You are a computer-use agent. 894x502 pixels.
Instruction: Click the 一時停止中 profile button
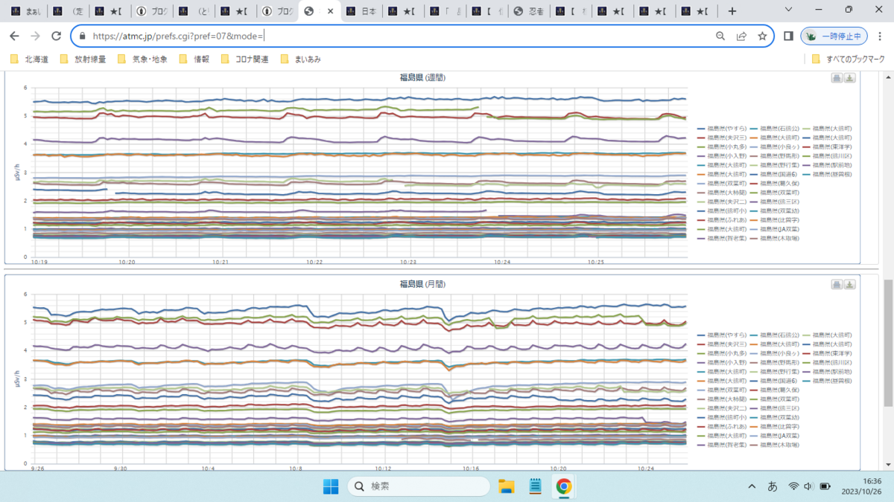tap(834, 36)
